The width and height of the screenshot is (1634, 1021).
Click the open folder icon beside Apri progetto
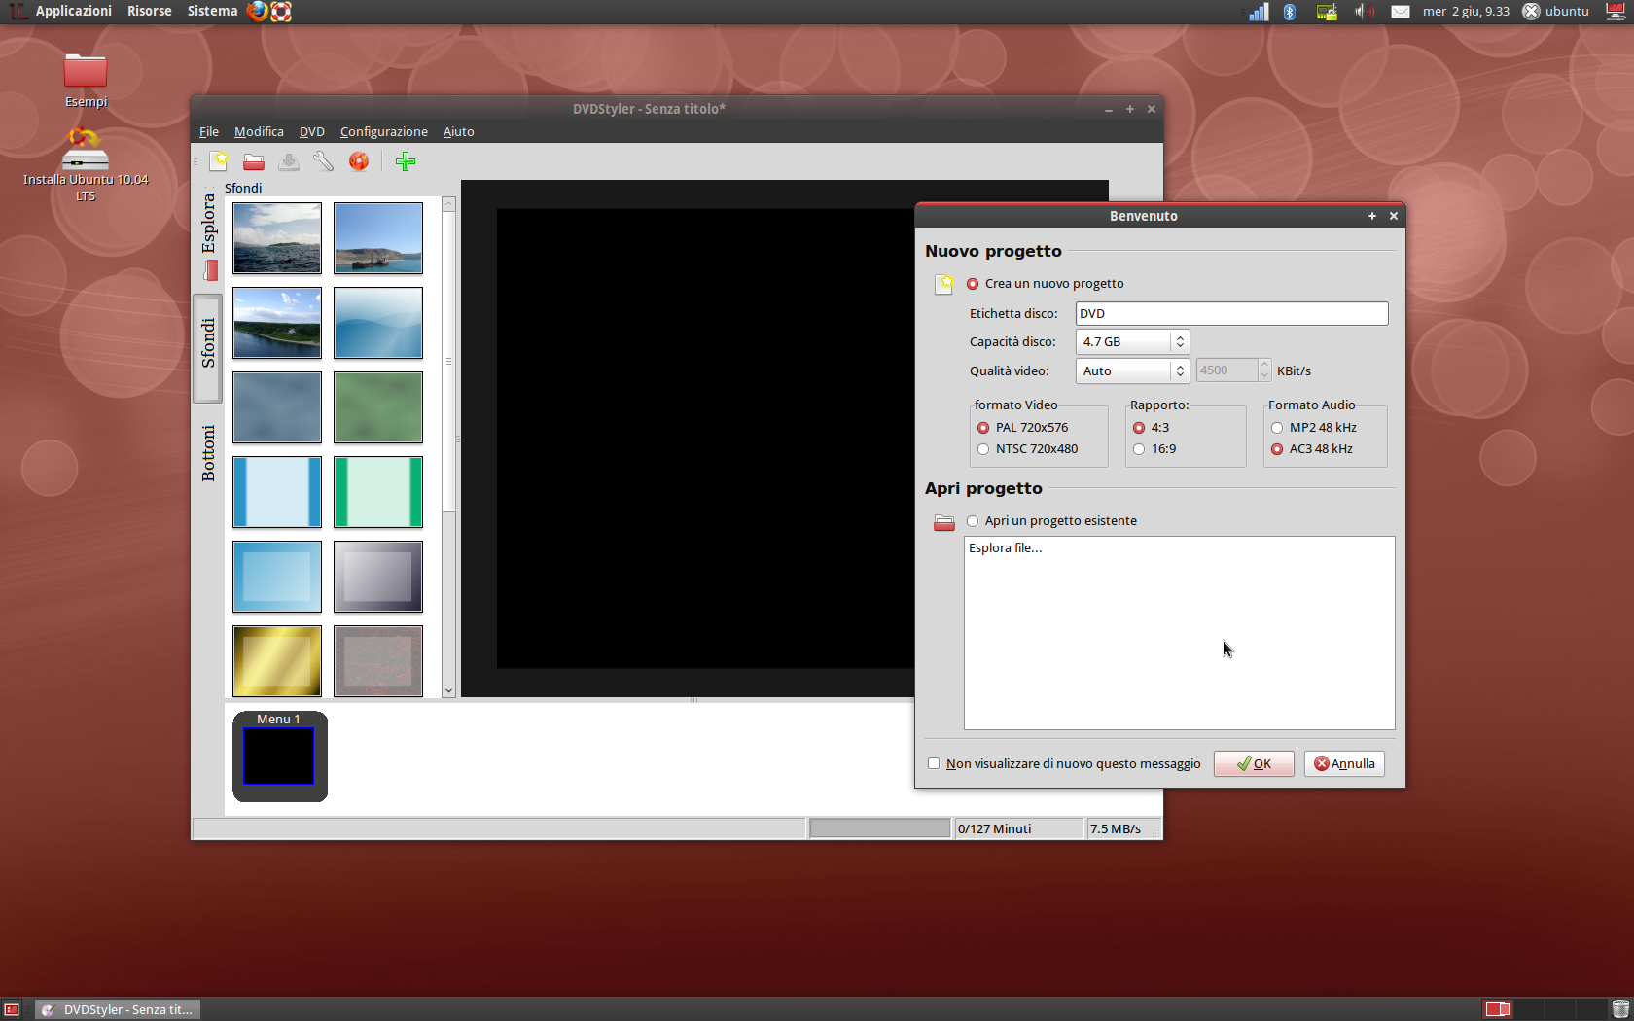coord(943,522)
